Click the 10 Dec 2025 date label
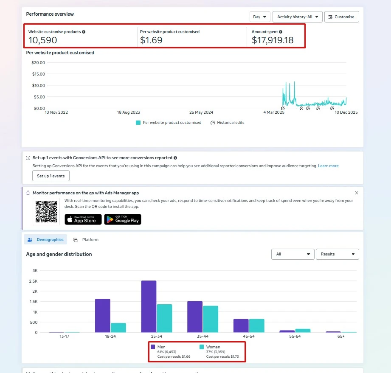The image size is (391, 373). 346,112
